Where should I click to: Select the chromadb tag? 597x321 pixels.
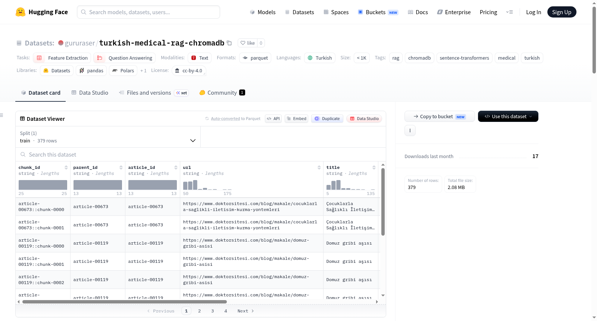419,58
